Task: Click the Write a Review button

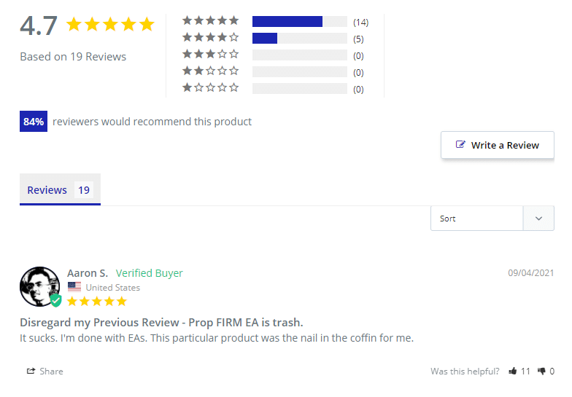Action: click(x=498, y=145)
